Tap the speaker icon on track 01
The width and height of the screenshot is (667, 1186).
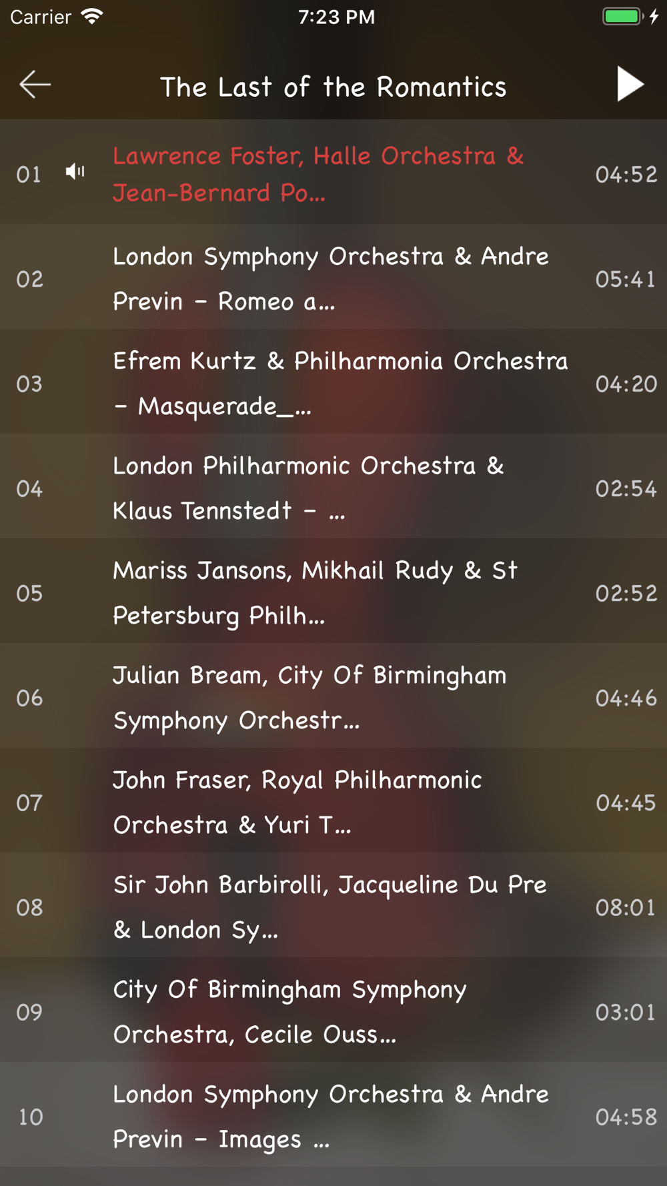(75, 172)
